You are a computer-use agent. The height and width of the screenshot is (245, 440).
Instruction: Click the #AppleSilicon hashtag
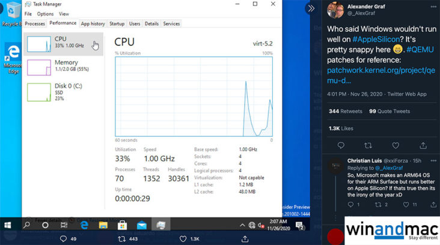point(376,39)
